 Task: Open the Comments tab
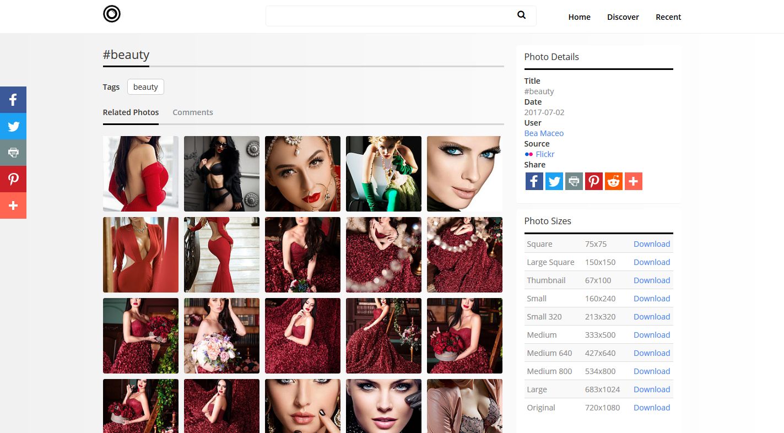tap(192, 112)
